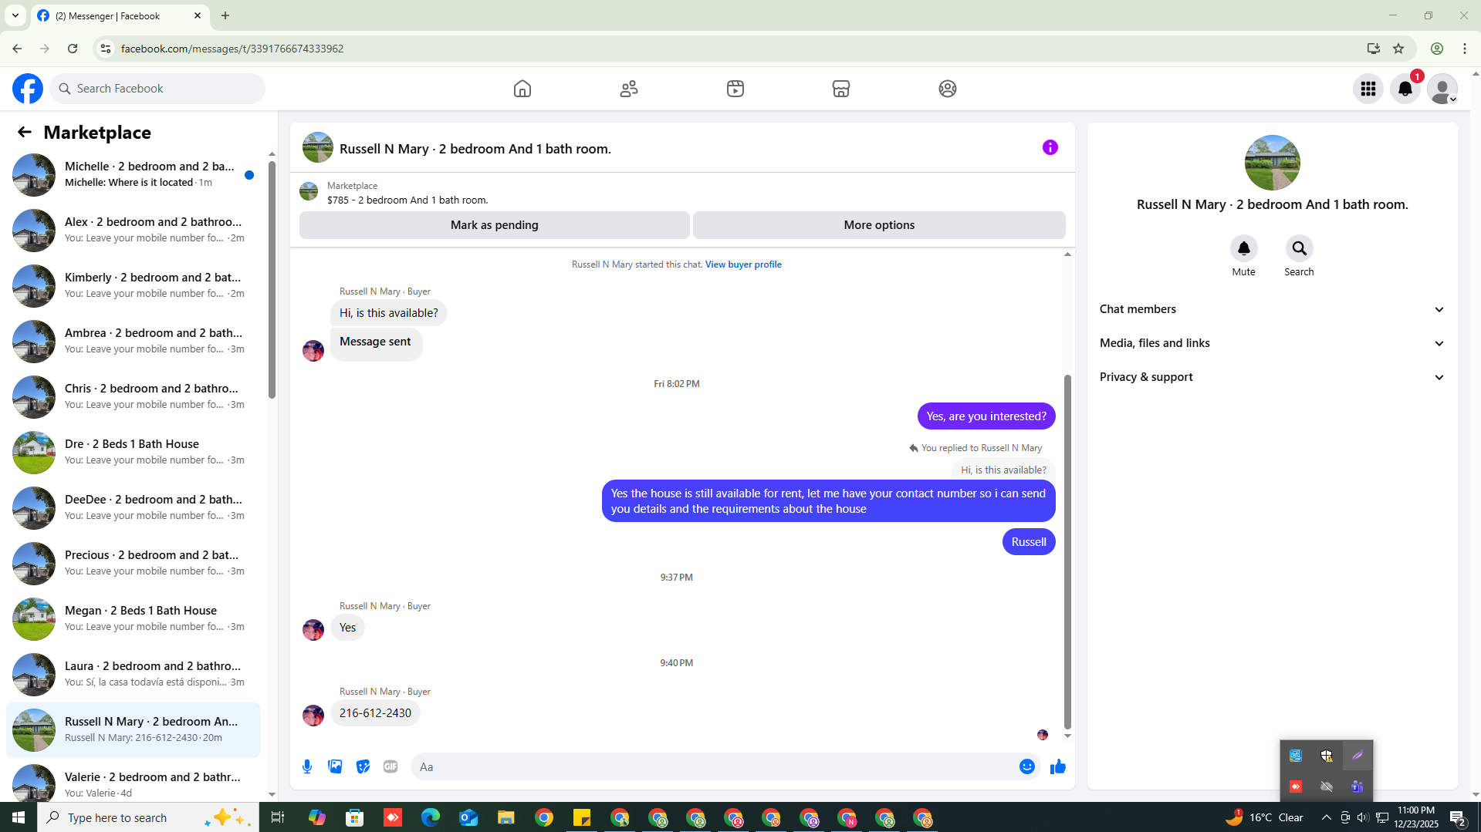Open the Ambrea conversation
This screenshot has height=832, width=1481.
(x=133, y=341)
